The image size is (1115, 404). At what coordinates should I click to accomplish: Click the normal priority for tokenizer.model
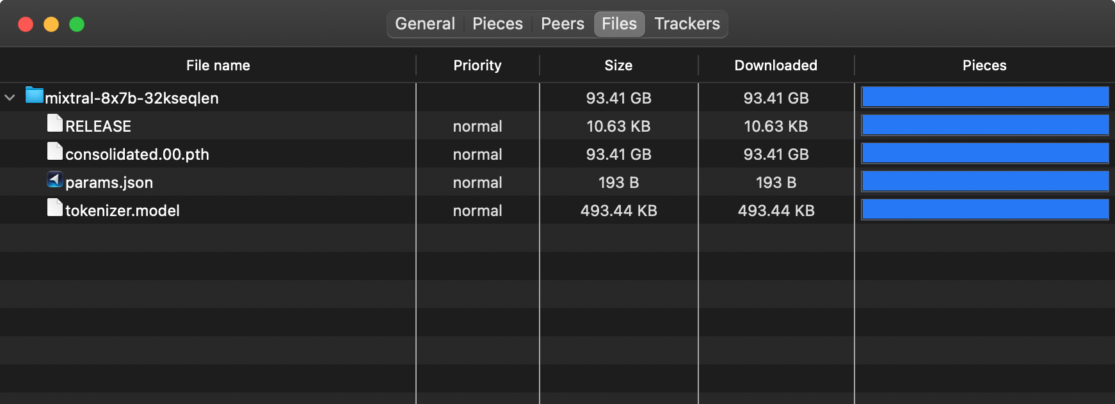point(477,211)
